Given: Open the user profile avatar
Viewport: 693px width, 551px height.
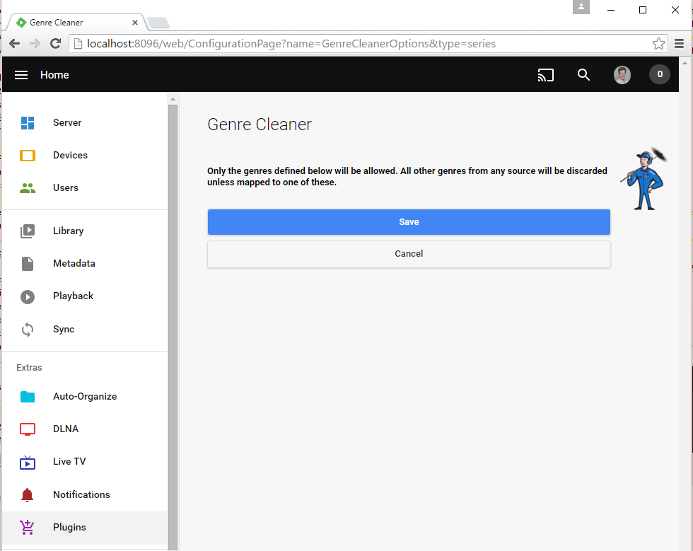Looking at the screenshot, I should 622,75.
